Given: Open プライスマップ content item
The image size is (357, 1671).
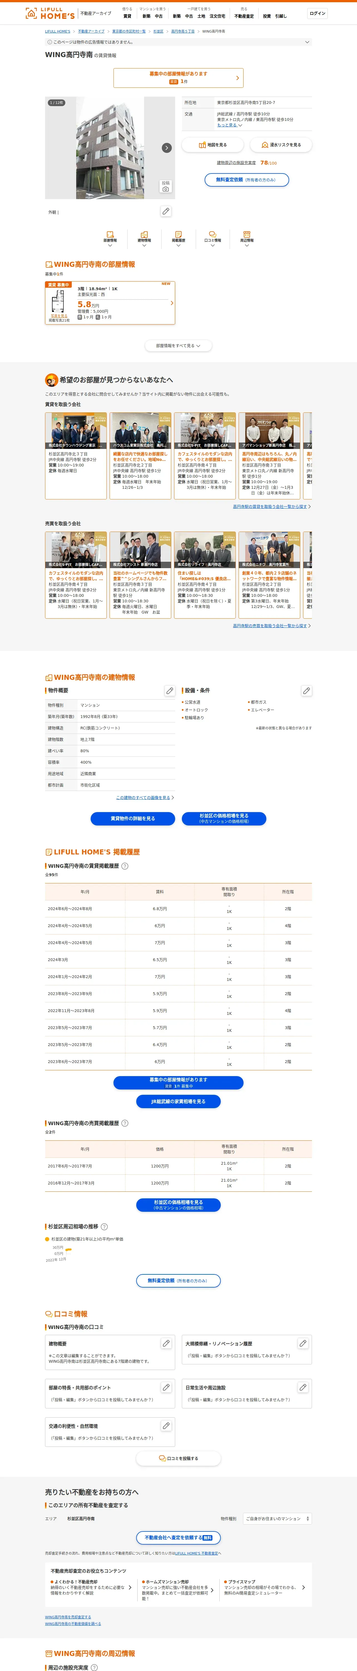Looking at the screenshot, I should [x=264, y=1588].
